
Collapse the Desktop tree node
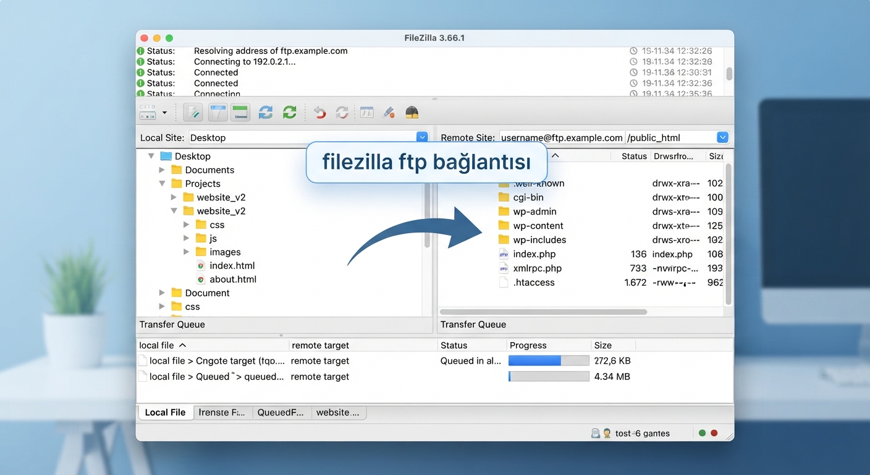(x=151, y=156)
